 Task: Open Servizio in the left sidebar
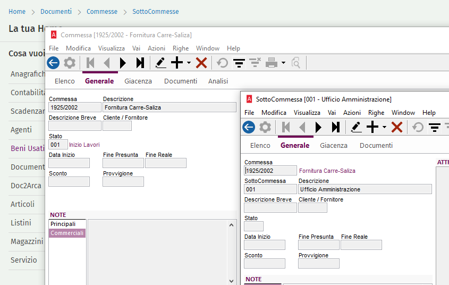pos(24,260)
